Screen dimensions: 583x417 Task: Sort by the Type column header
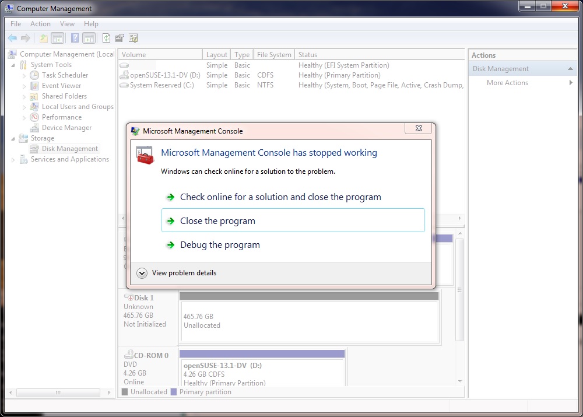(x=242, y=55)
